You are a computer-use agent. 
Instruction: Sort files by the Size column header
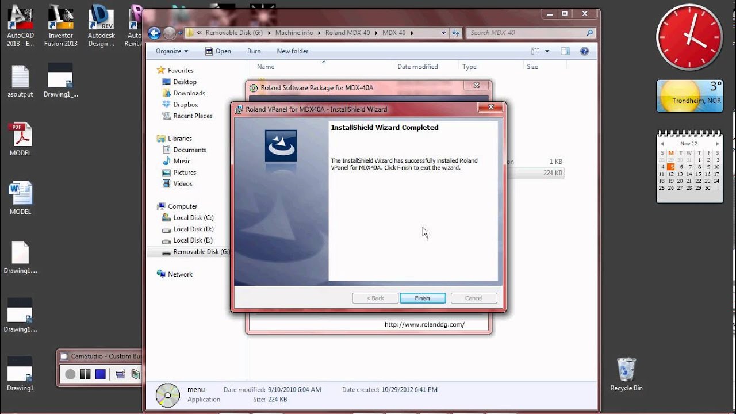pyautogui.click(x=532, y=67)
